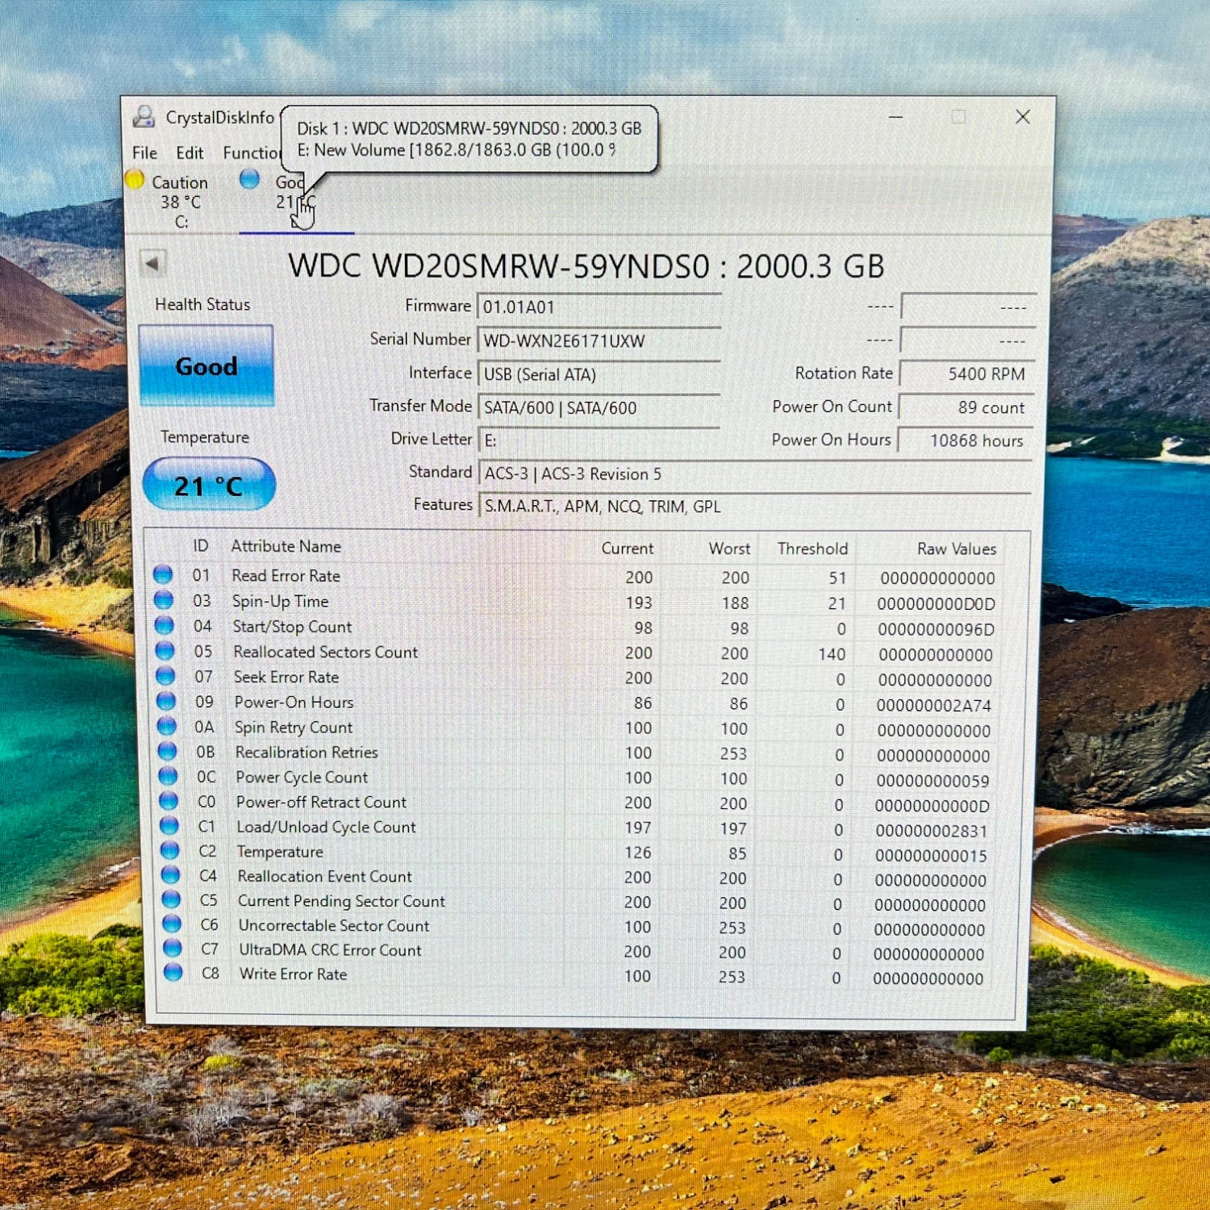Click the yellow Caution status circle icon

coord(135,180)
